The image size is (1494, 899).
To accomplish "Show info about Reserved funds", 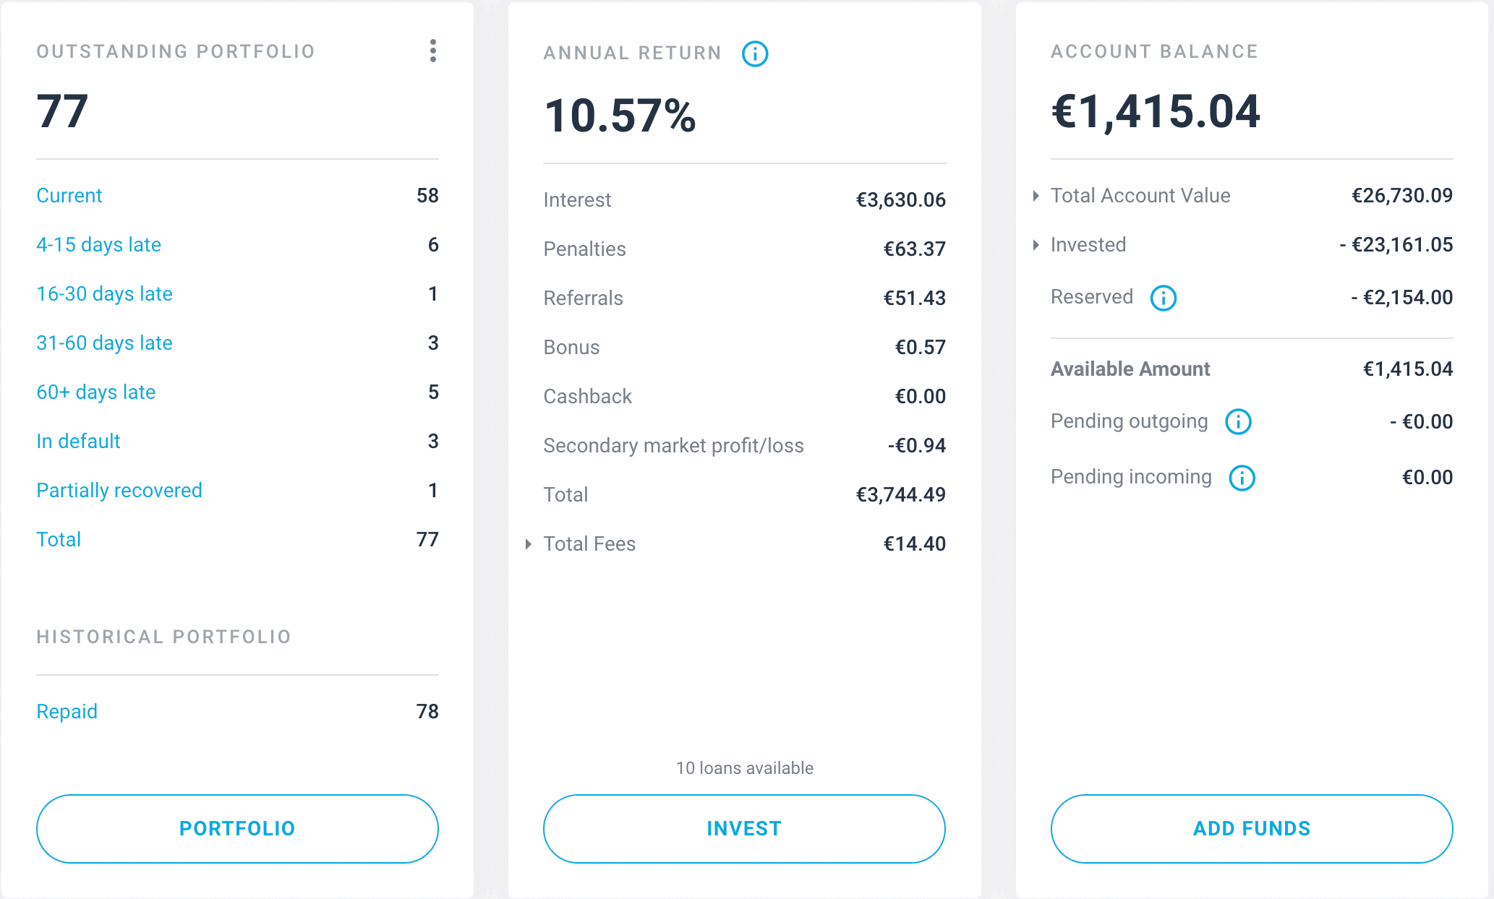I will coord(1163,298).
